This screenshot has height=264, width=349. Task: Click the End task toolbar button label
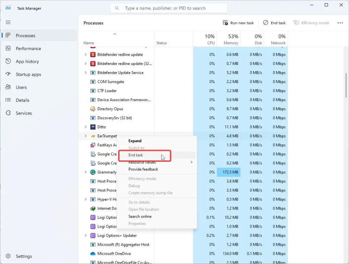(278, 23)
